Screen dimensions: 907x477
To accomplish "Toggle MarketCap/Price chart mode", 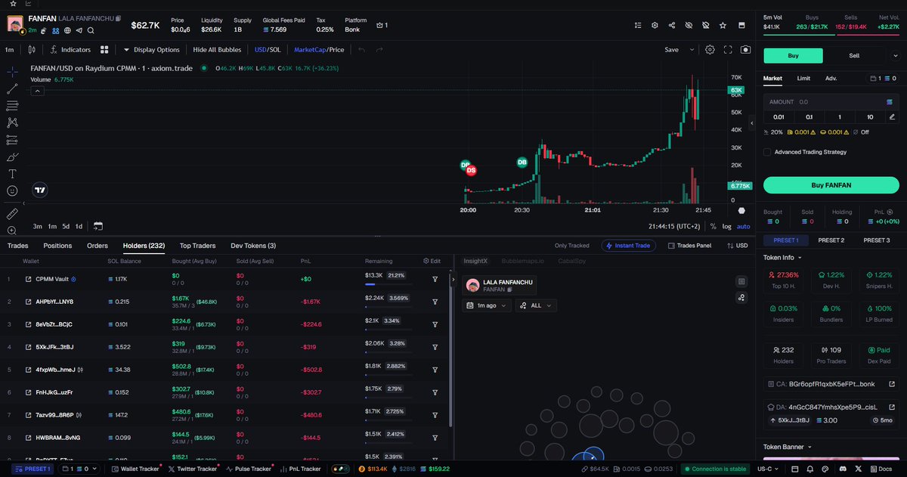I will coord(319,50).
